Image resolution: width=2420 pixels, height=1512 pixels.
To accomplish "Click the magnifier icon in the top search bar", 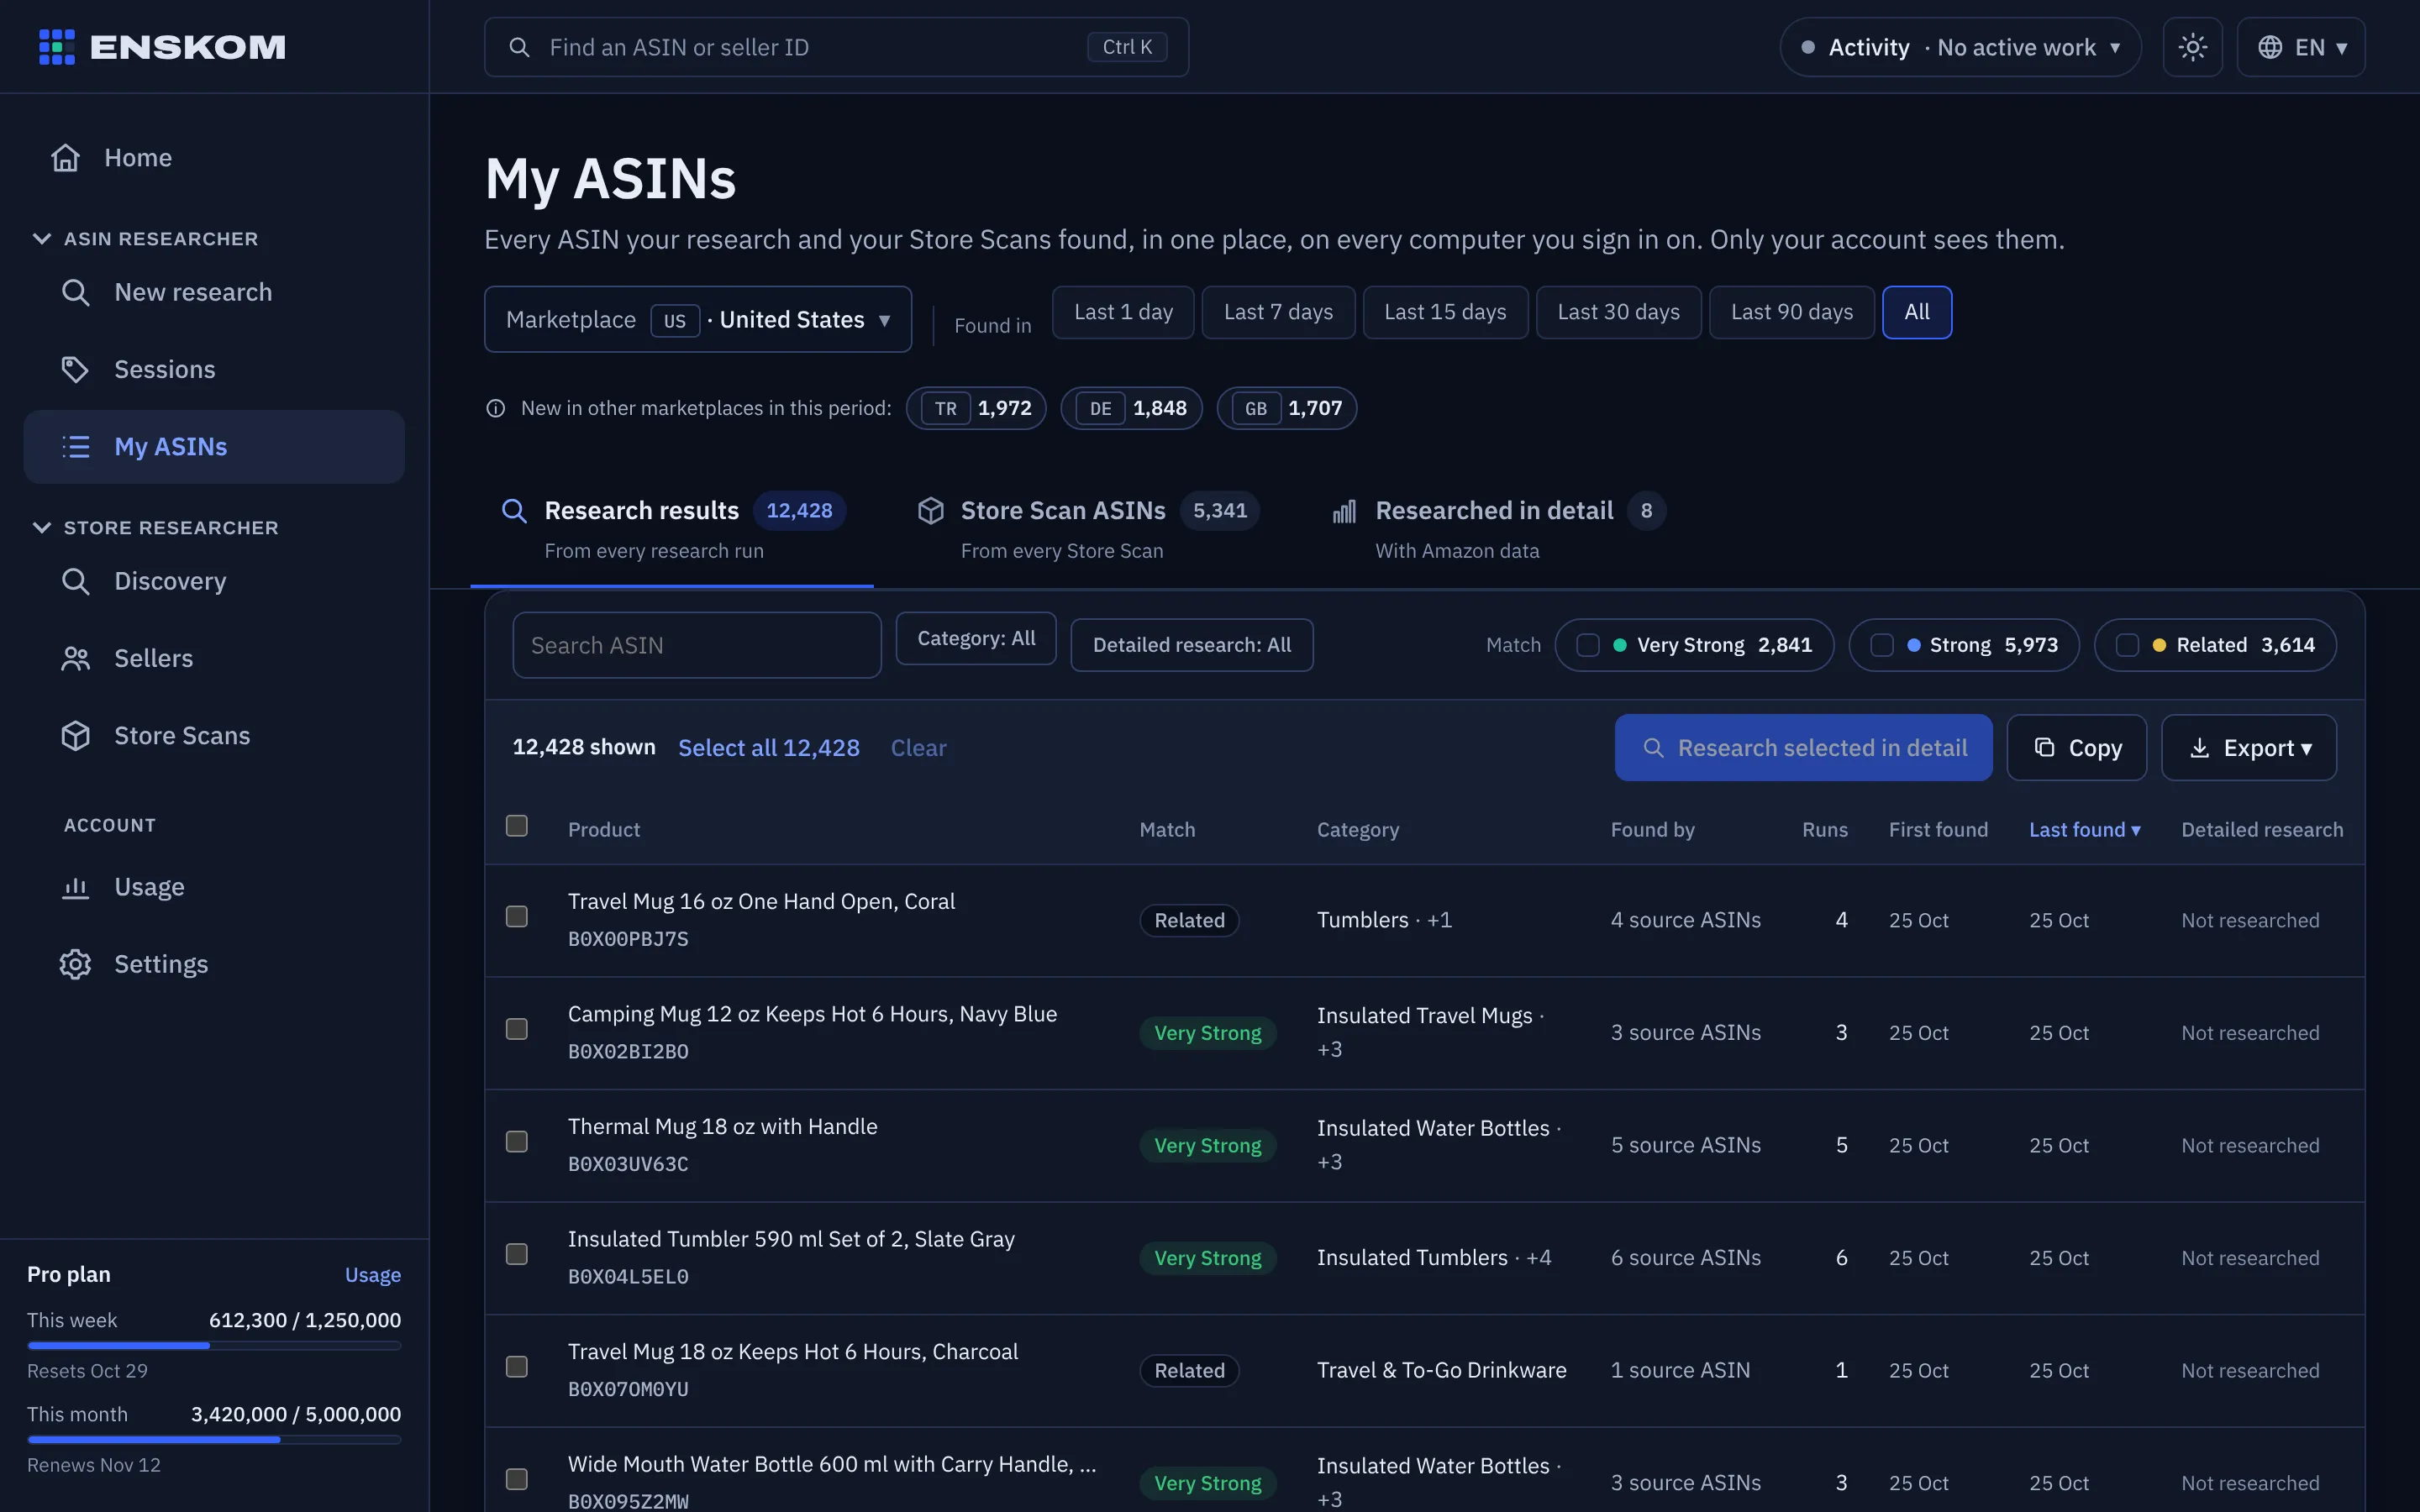I will [x=519, y=47].
